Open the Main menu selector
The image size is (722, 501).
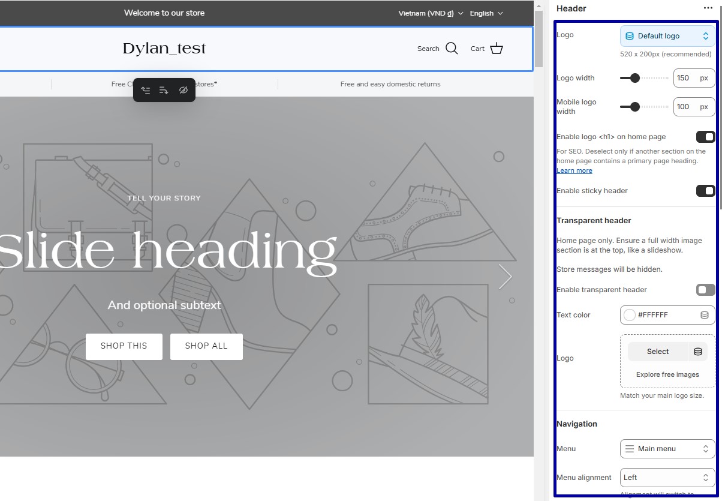pyautogui.click(x=667, y=449)
